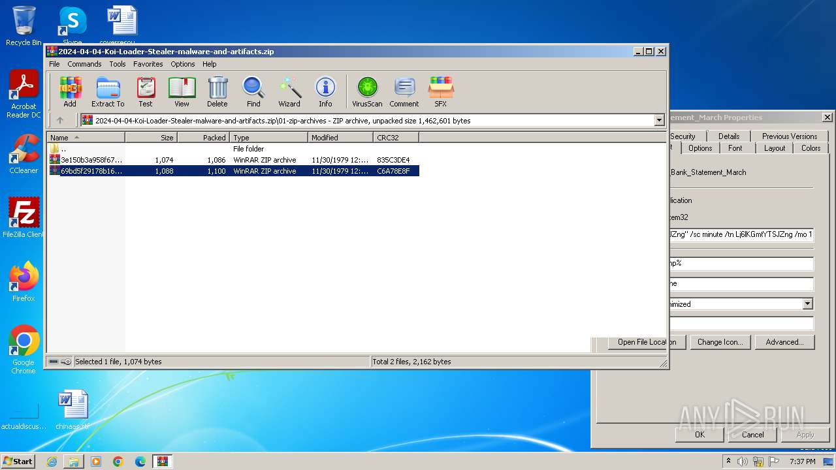The height and width of the screenshot is (470, 836).
Task: Sort by the Modified column header
Action: coord(340,137)
